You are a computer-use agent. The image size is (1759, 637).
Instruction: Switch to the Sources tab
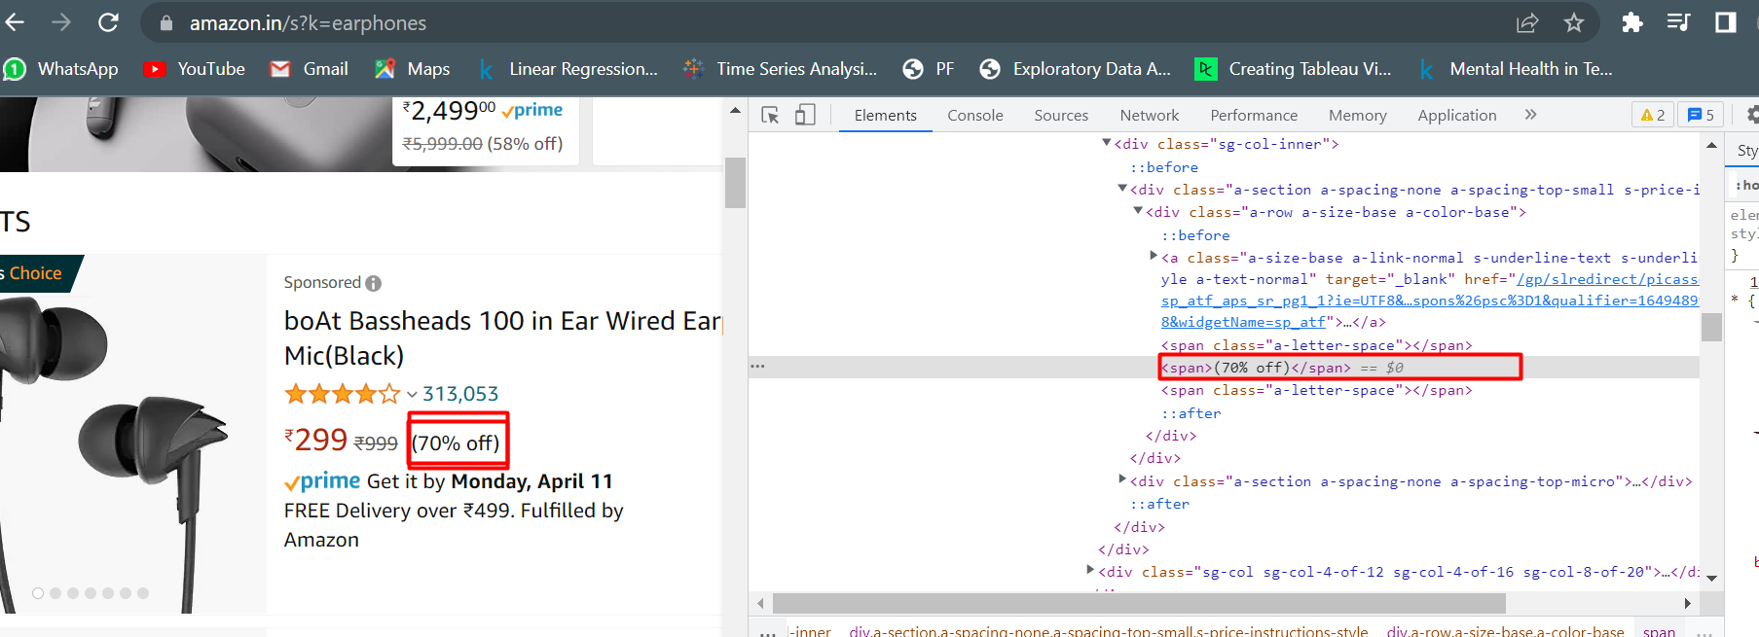tap(1061, 115)
